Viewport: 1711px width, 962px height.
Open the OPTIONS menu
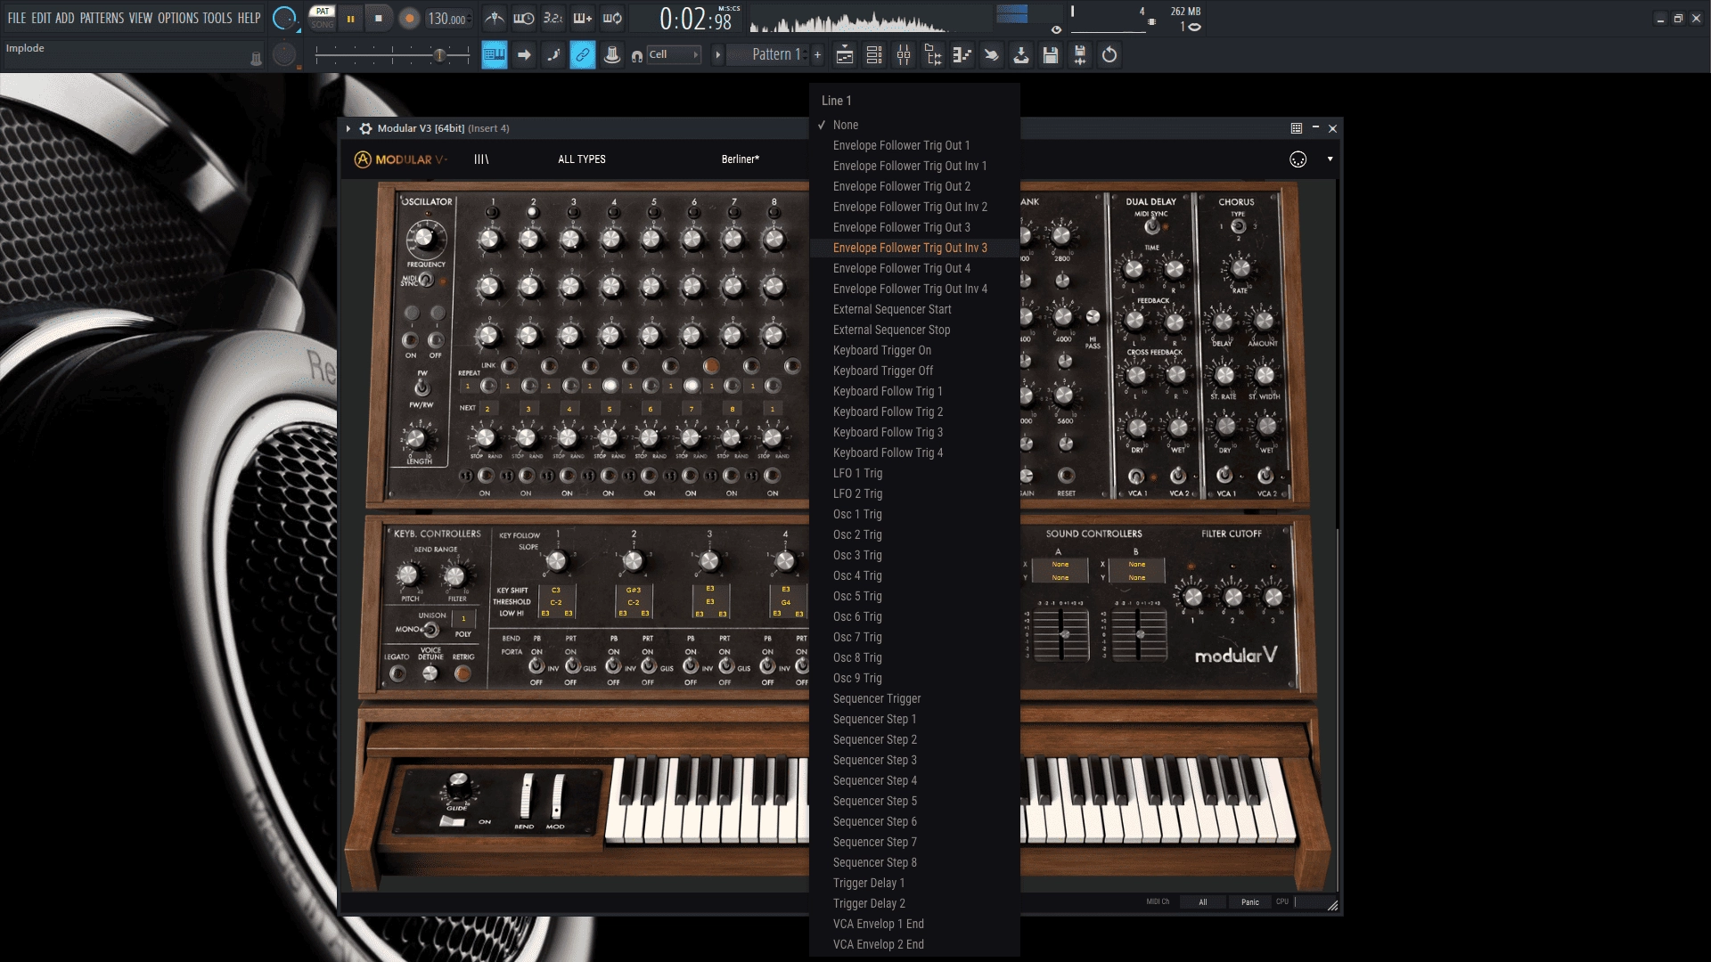(178, 18)
